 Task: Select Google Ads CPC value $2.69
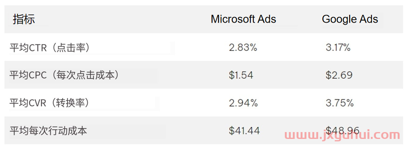coord(339,75)
